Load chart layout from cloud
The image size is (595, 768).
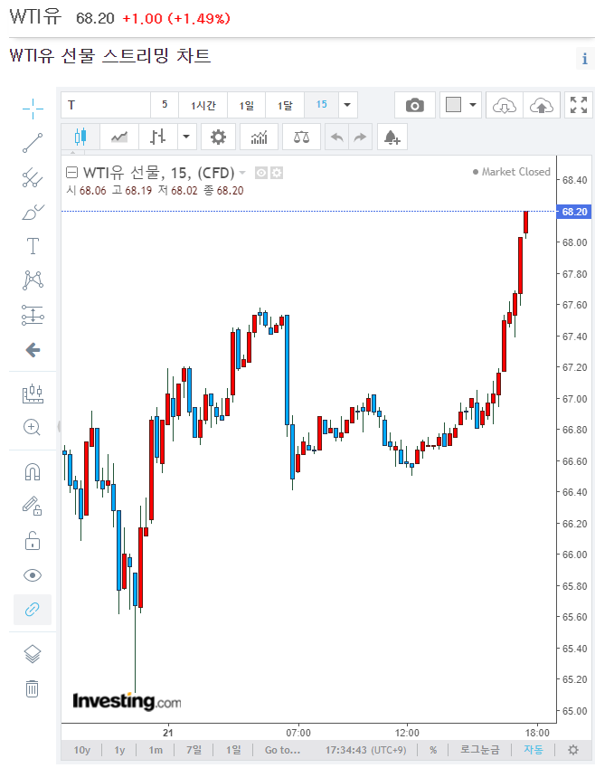[505, 105]
